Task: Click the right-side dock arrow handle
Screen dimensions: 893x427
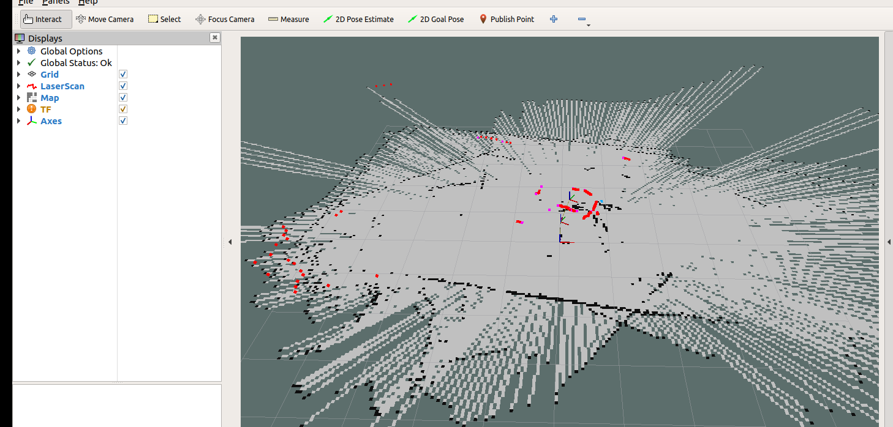Action: [889, 242]
